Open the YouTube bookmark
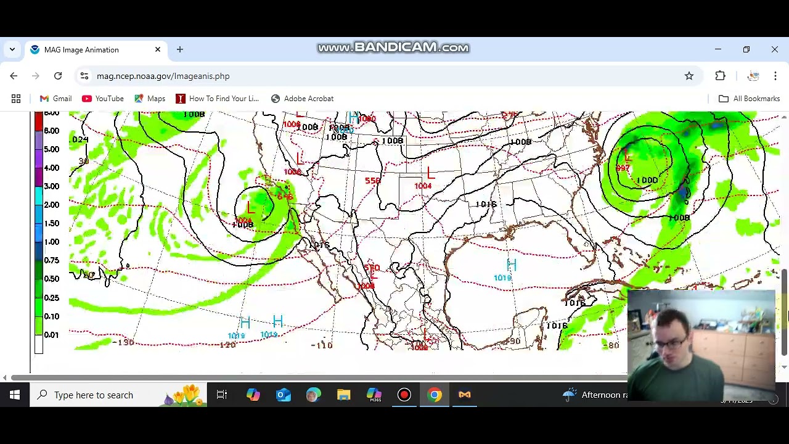This screenshot has width=789, height=444. 103,99
